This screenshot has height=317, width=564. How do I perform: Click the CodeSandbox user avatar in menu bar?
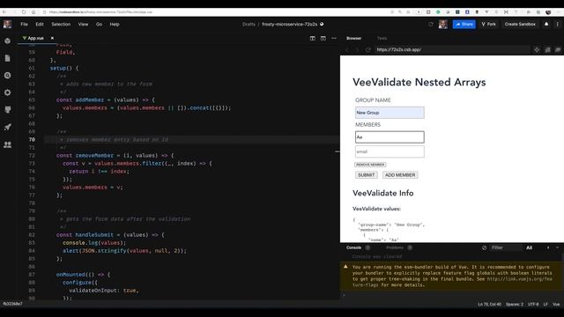[7, 24]
